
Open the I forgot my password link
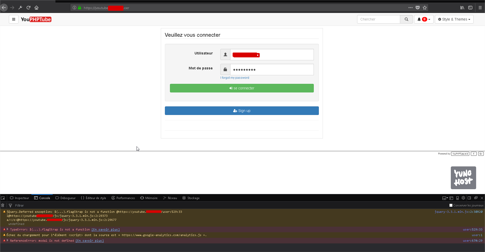(x=235, y=77)
